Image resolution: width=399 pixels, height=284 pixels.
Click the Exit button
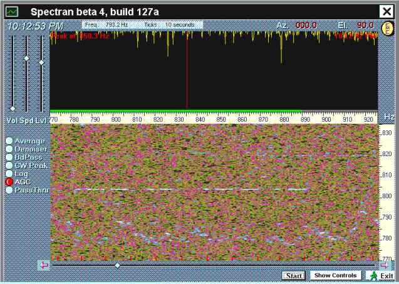[381, 276]
